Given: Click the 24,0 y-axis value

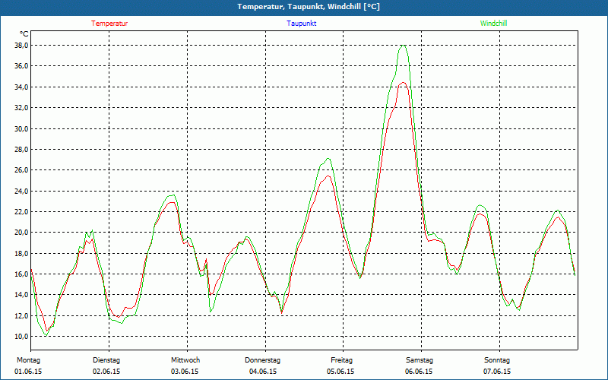Looking at the screenshot, I should 22,191.
